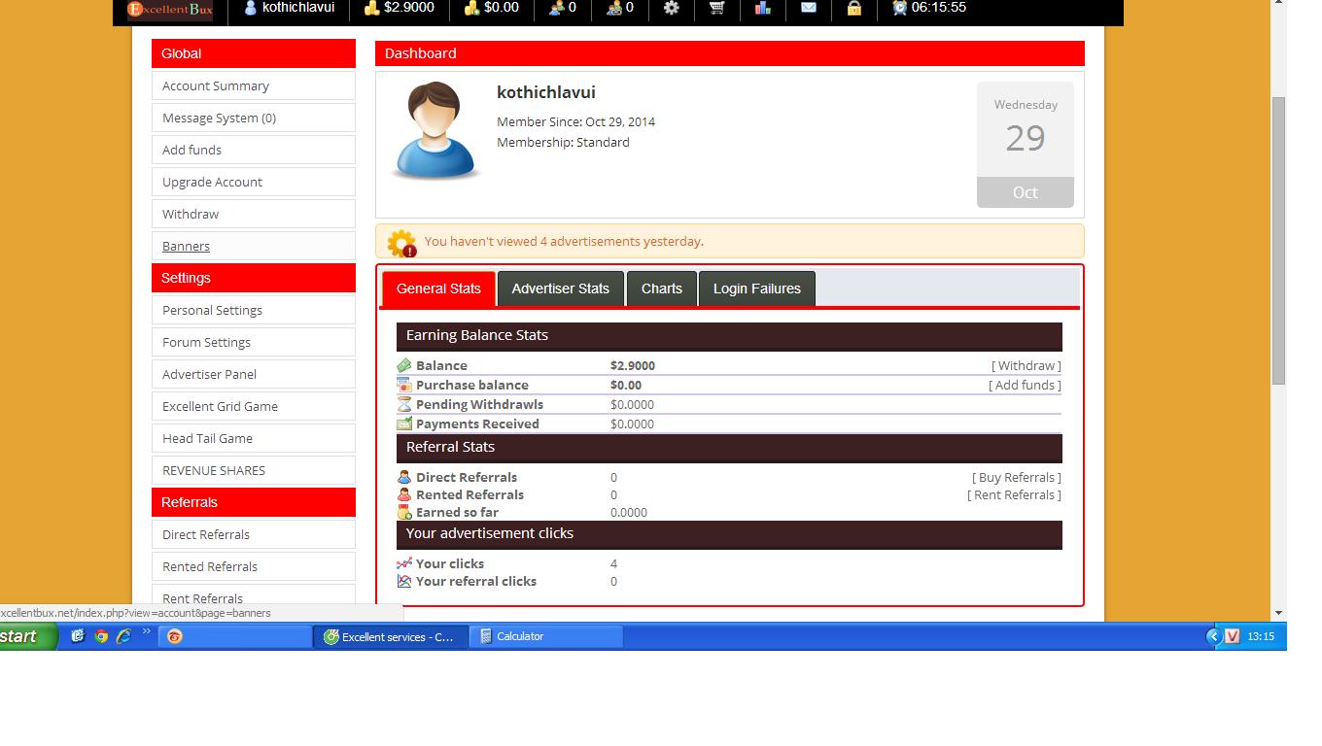Click the bar chart statistics icon
This screenshot has height=746, width=1322.
click(763, 8)
